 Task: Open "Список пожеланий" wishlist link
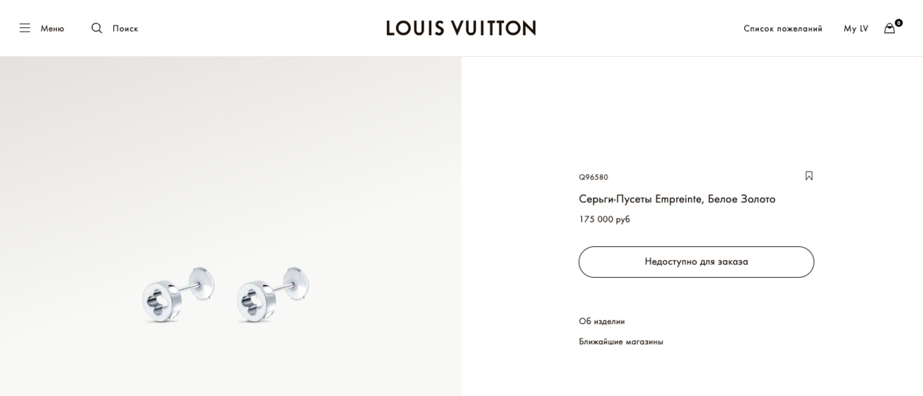pos(782,29)
